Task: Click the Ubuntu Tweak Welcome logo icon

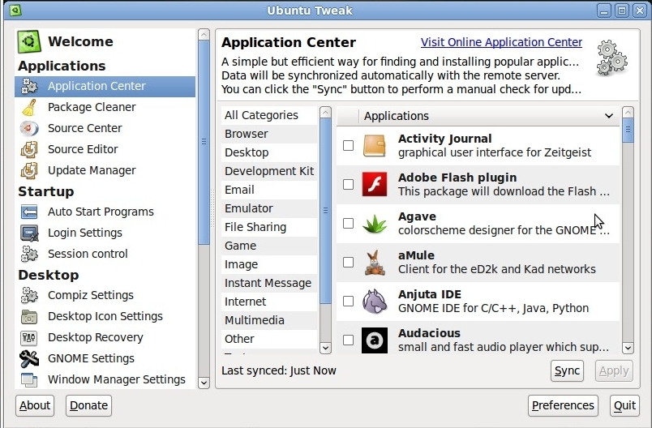Action: pyautogui.click(x=28, y=41)
